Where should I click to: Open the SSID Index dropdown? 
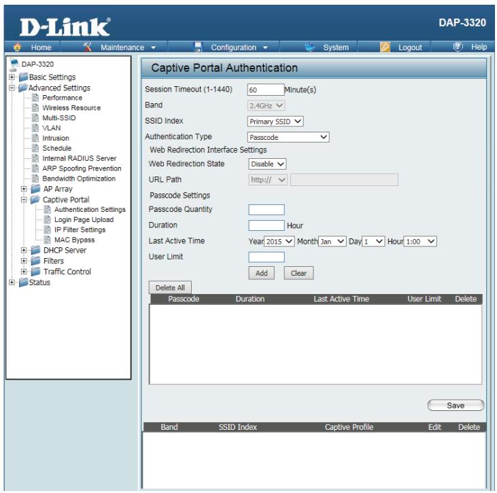pos(275,122)
